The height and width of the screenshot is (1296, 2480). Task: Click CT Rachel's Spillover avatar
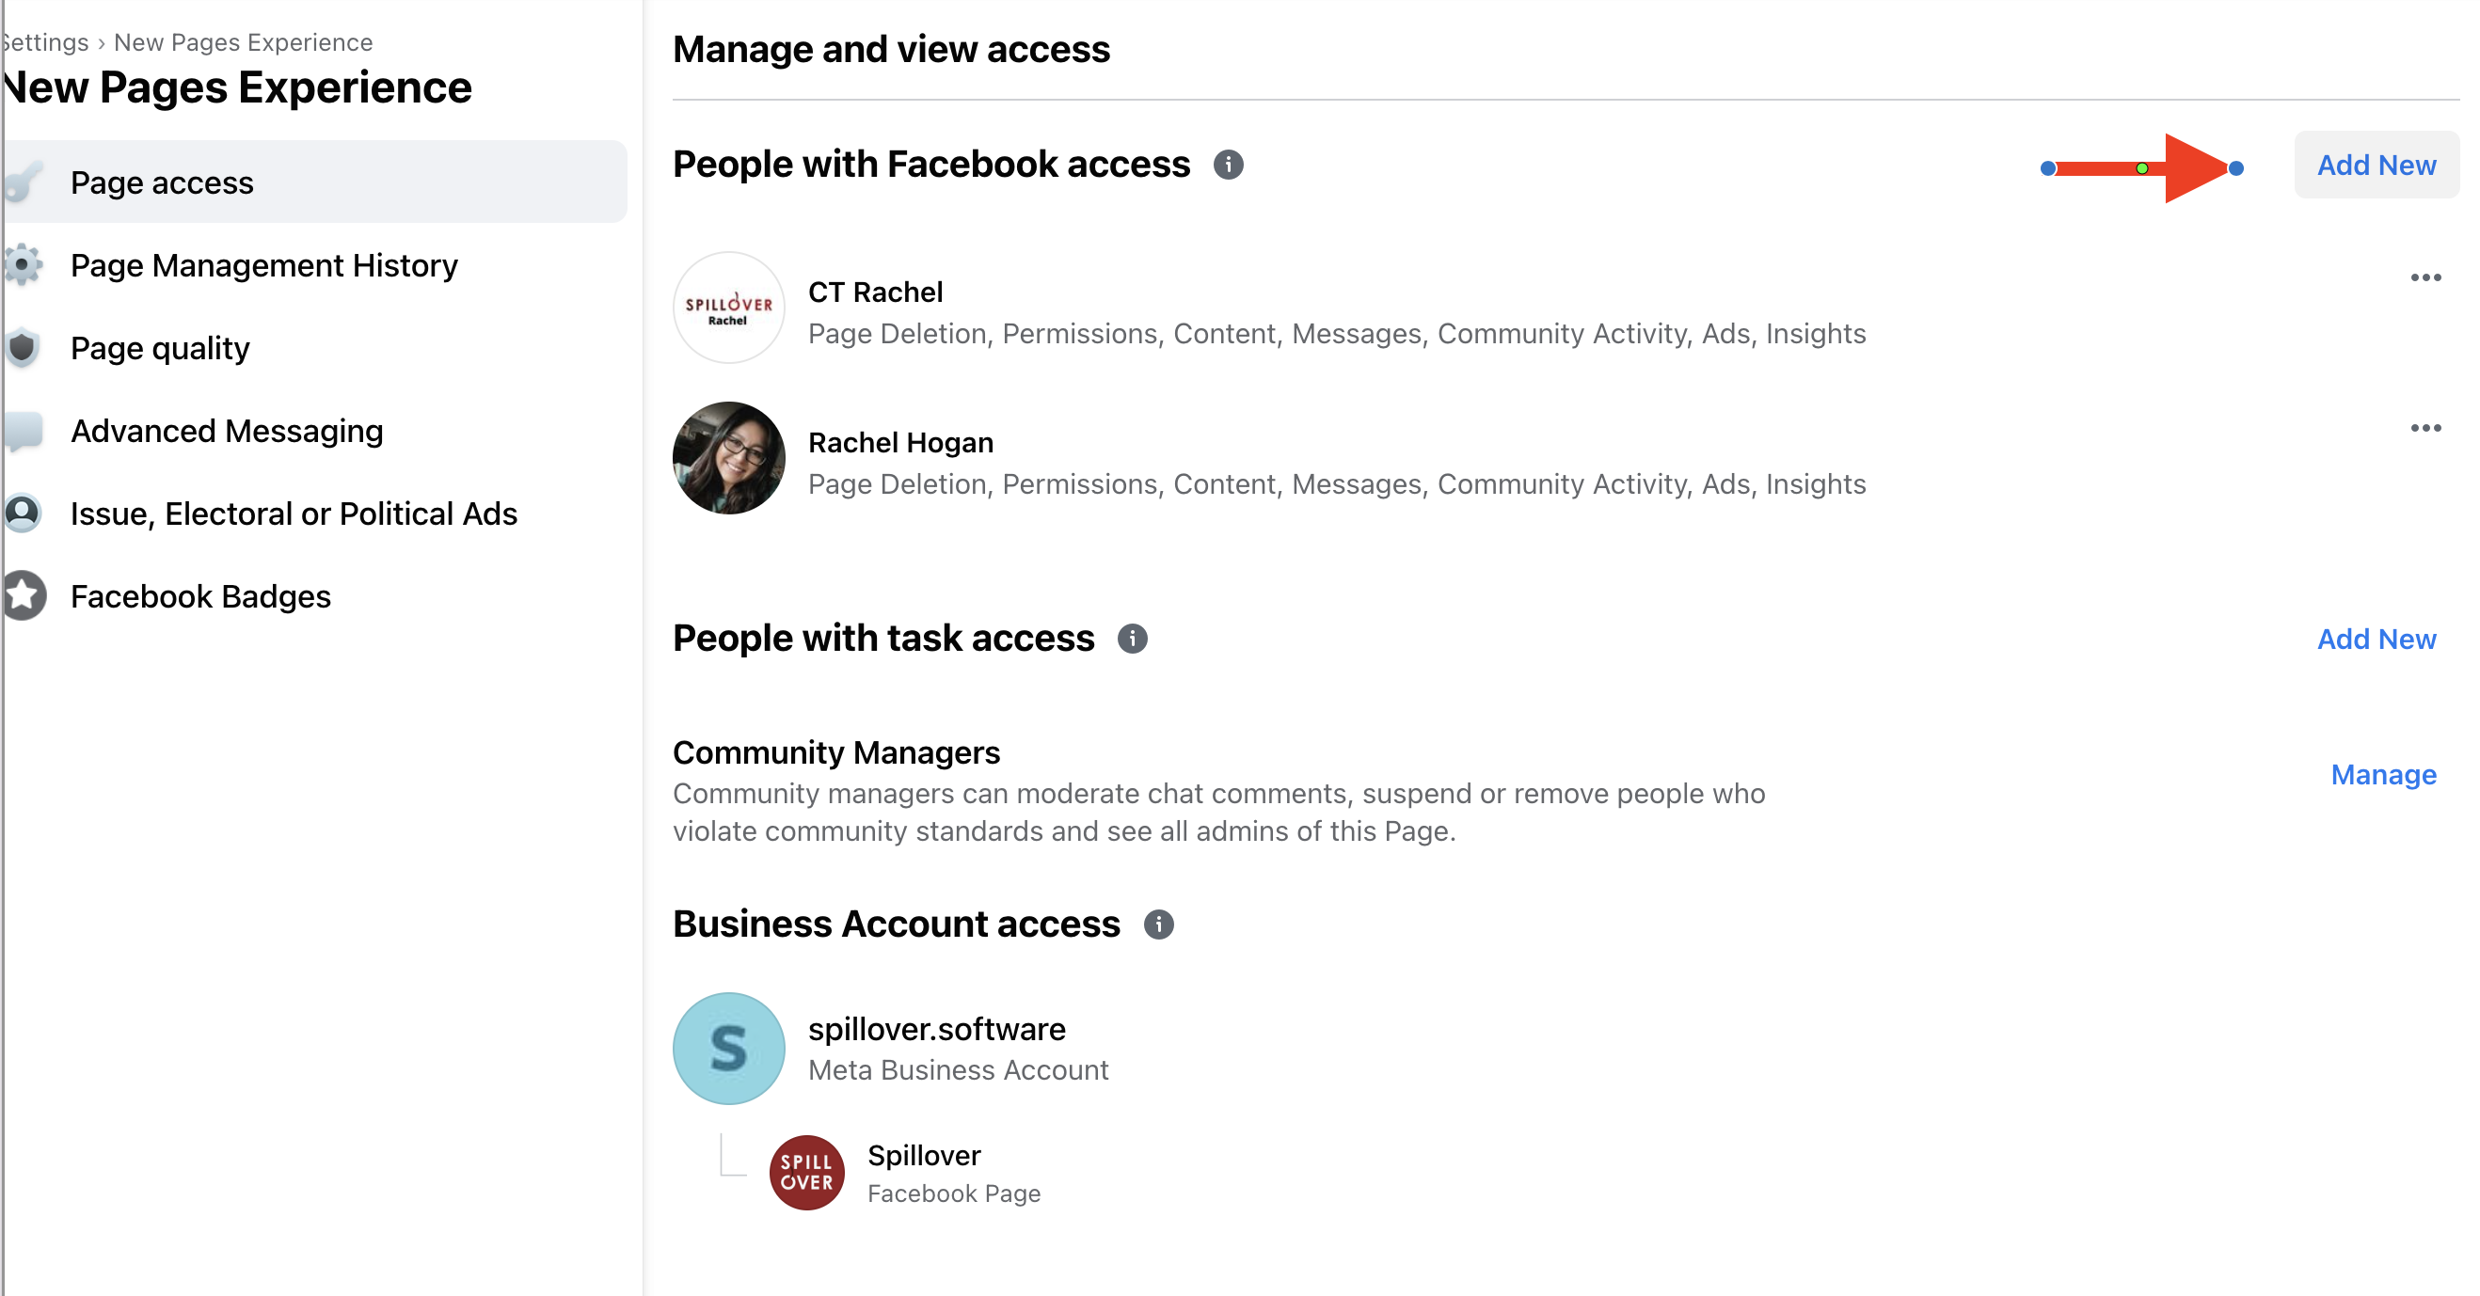point(729,308)
